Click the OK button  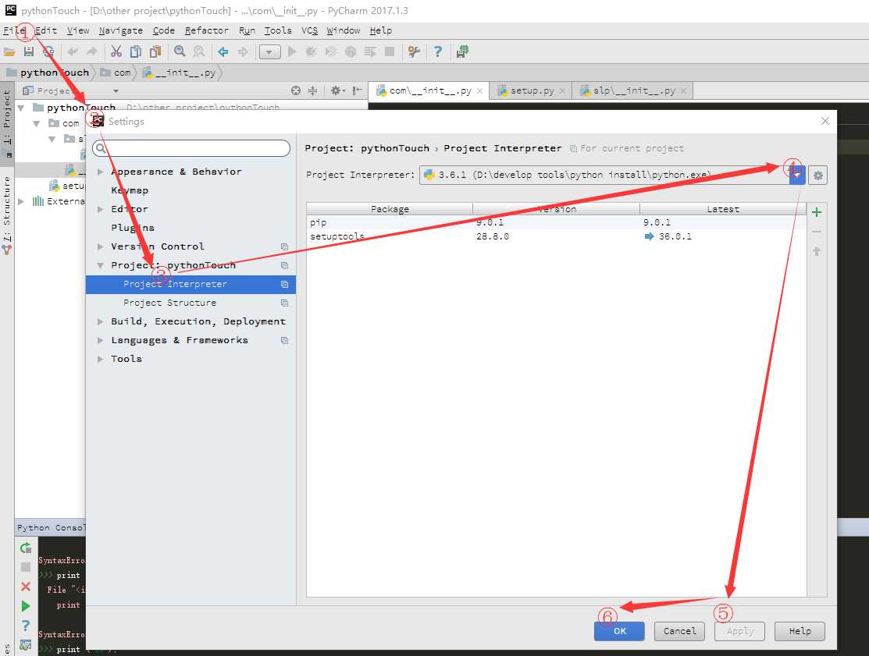point(619,631)
